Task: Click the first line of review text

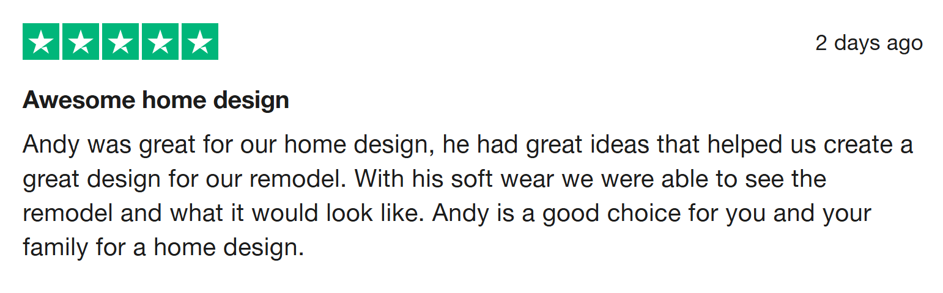Action: [x=468, y=146]
